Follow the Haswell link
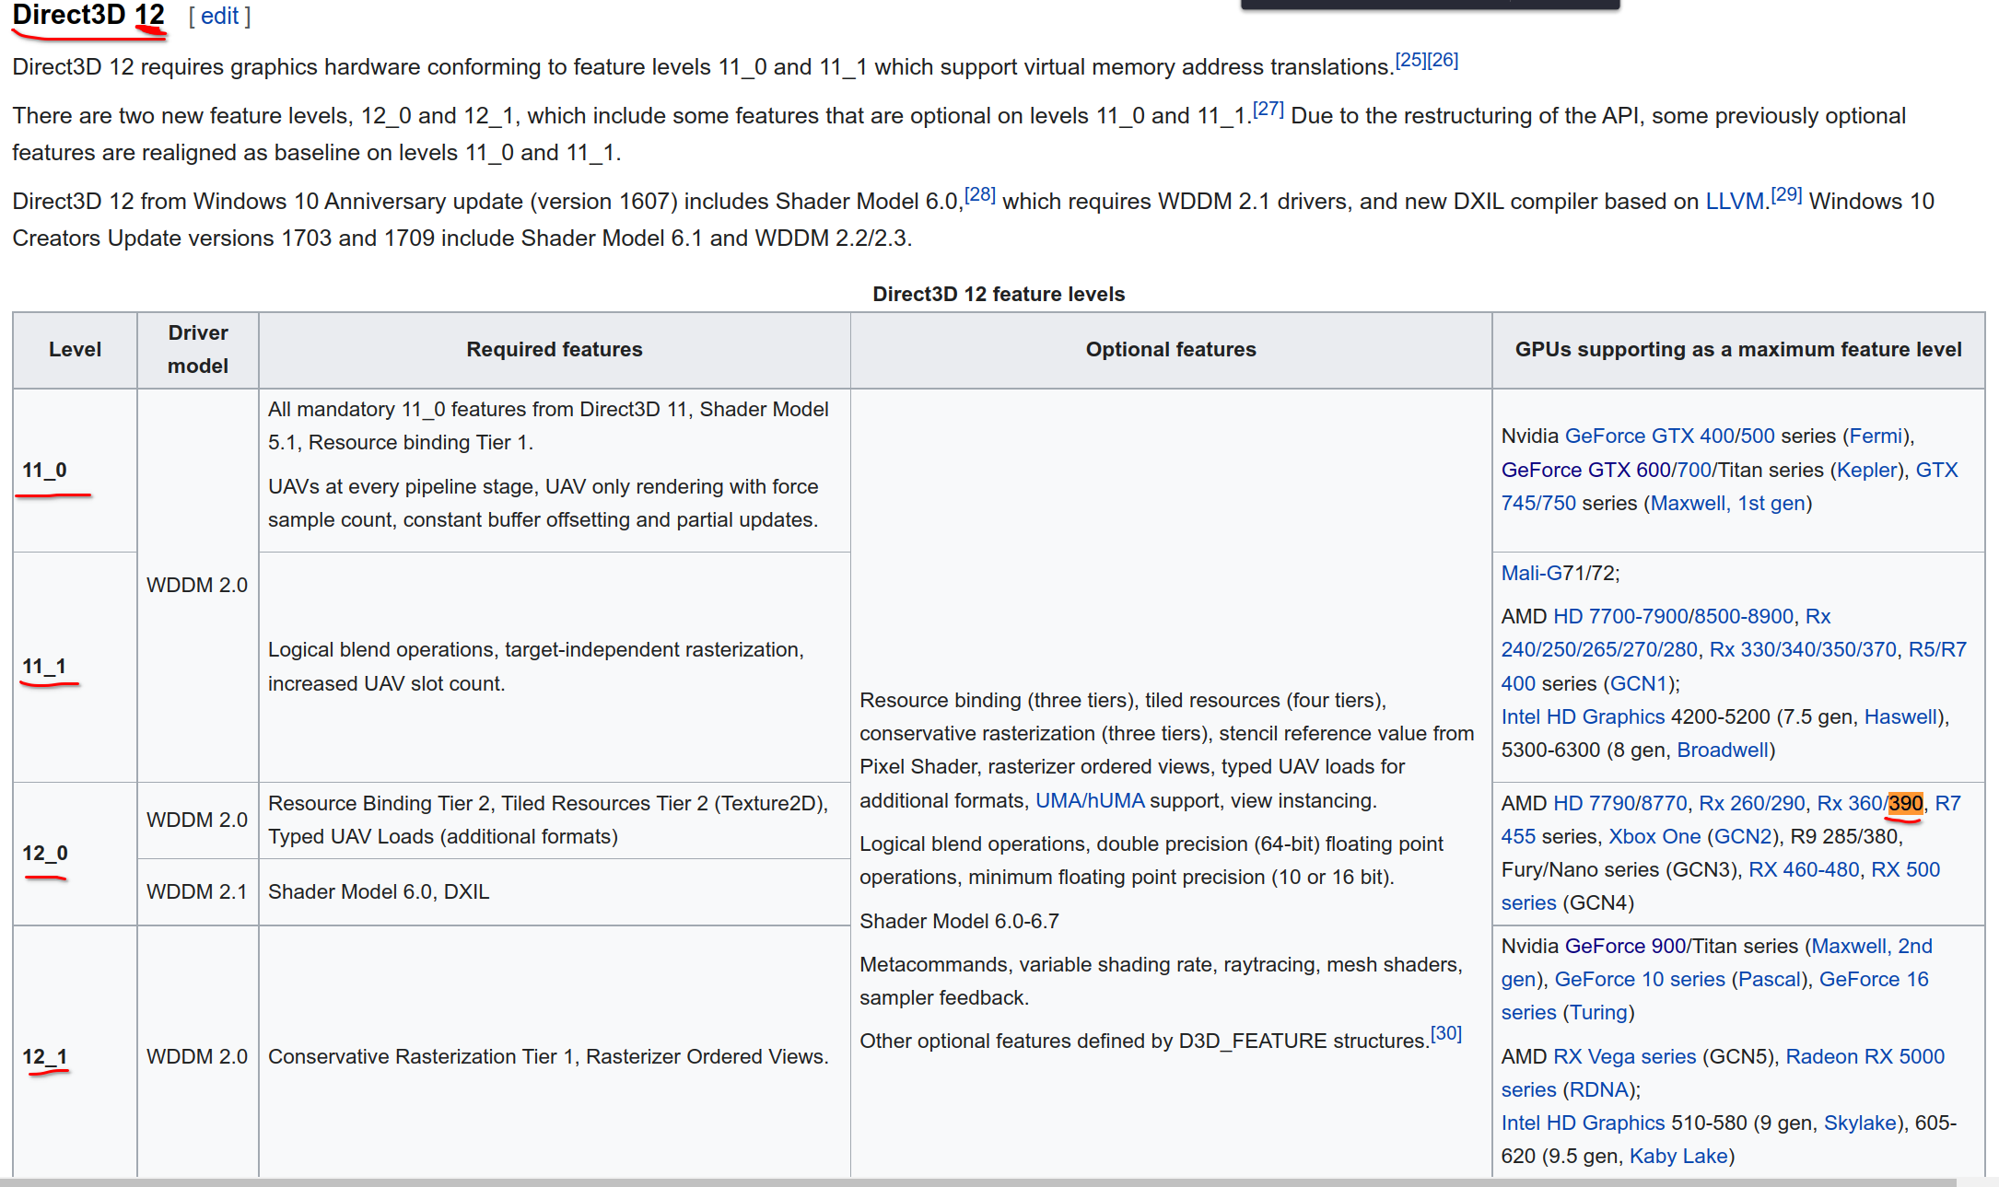The height and width of the screenshot is (1187, 1999). point(1900,716)
